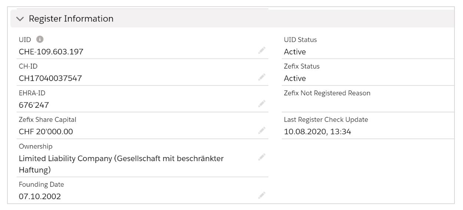This screenshot has height=210, width=463.
Task: Click the Ownership edit pencil icon
Action: coord(262,157)
